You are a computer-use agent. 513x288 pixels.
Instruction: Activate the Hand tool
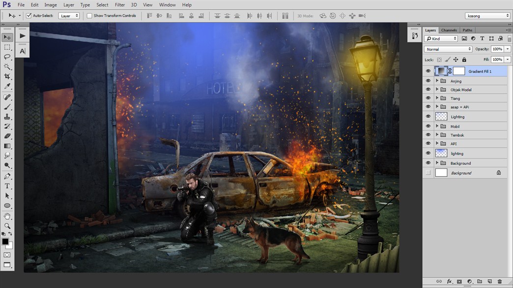coord(7,216)
